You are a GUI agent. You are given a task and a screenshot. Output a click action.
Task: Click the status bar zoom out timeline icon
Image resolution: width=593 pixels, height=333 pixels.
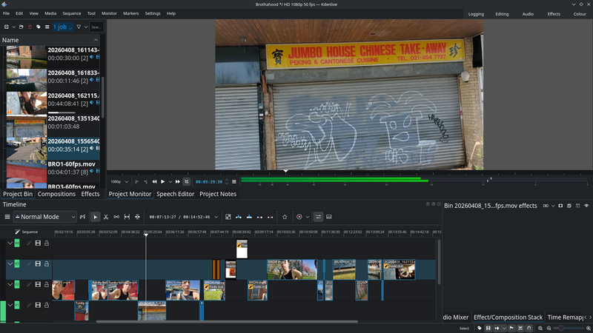click(549, 329)
